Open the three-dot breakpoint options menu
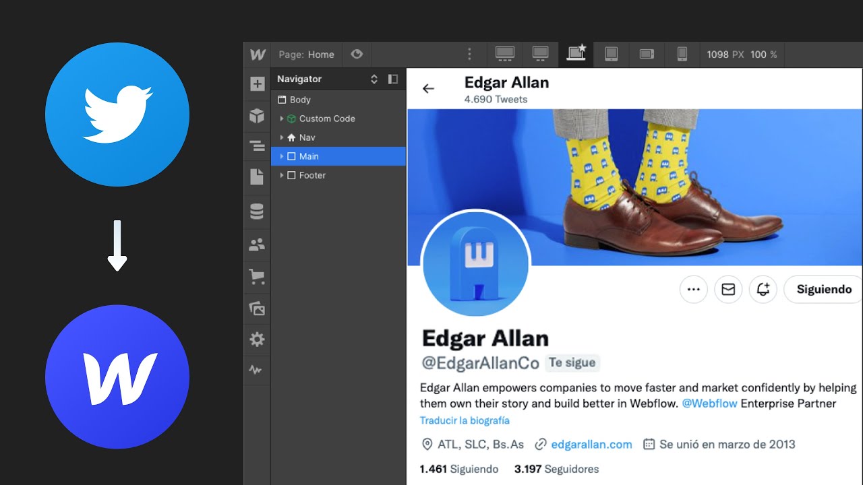Image resolution: width=863 pixels, height=485 pixels. click(469, 55)
